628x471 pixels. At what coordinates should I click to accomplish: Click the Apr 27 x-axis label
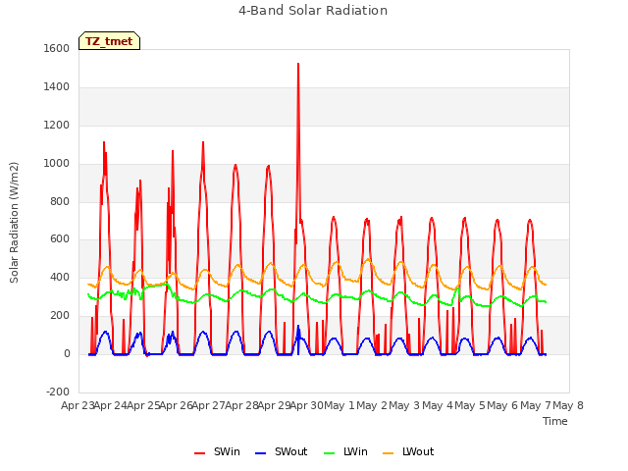pyautogui.click(x=209, y=405)
